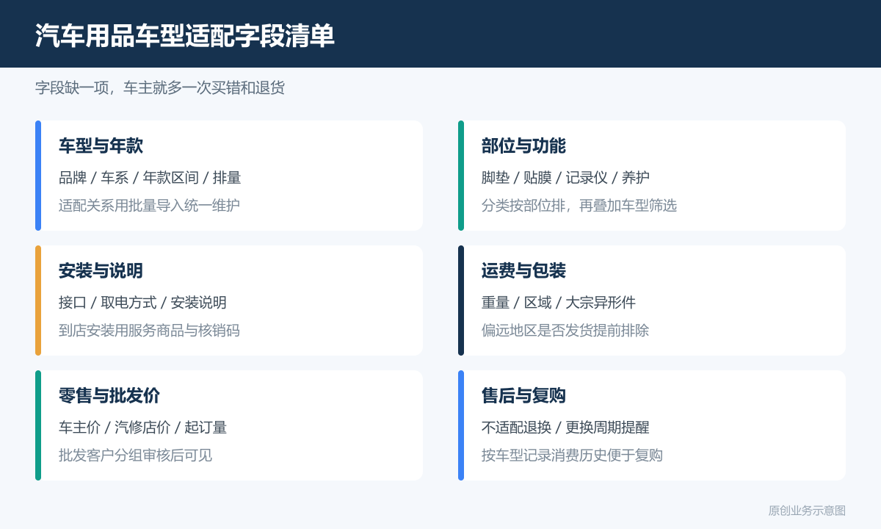Click the text 品牌 / 车系 / 年款区间 / 排量
The height and width of the screenshot is (529, 881).
point(150,178)
